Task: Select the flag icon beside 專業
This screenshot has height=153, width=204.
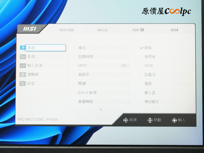Action: [x=23, y=48]
